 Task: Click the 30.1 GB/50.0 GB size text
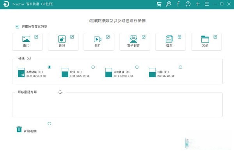(x=123, y=76)
